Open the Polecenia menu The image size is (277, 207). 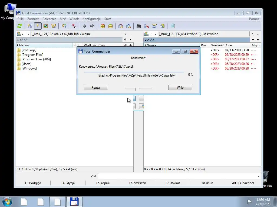click(49, 19)
